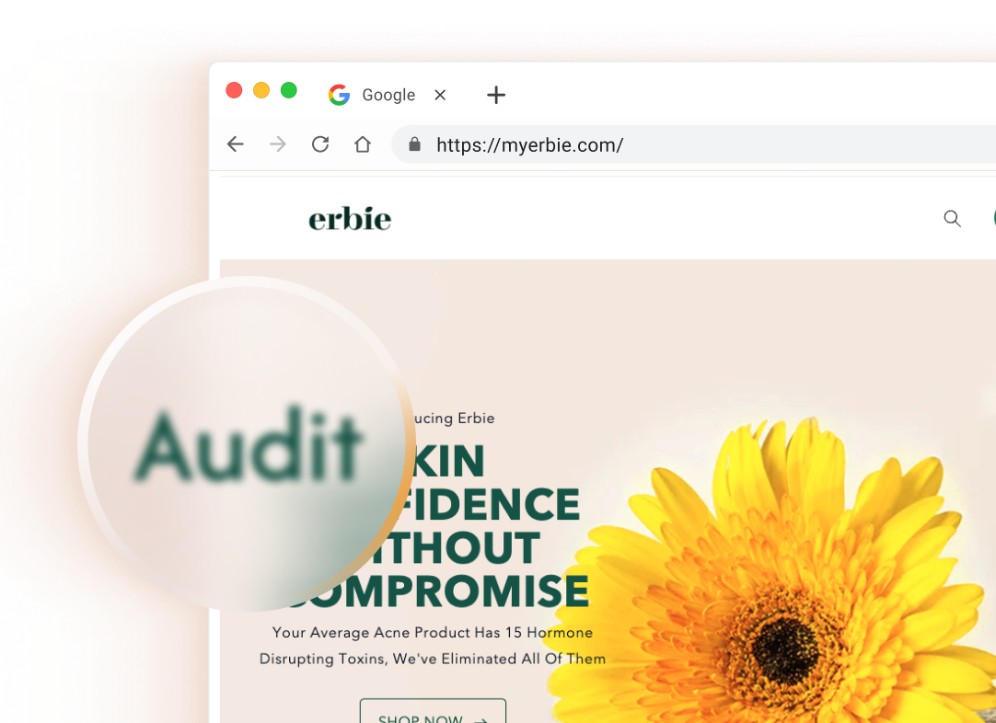996x723 pixels.
Task: Click the 'ucing Erbie' intro text
Action: [x=454, y=419]
